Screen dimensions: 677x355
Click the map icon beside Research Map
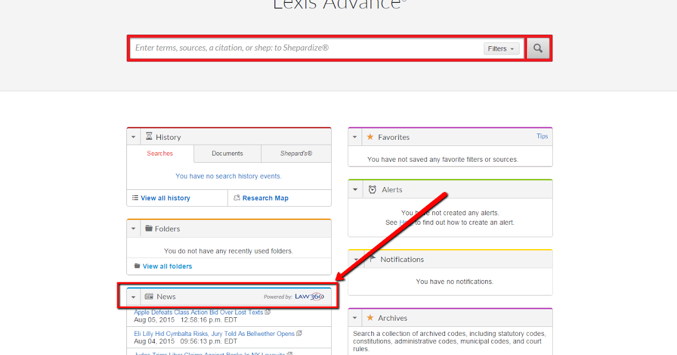pos(237,198)
